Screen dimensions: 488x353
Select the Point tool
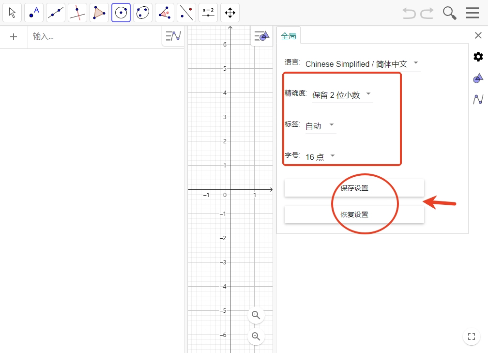pyautogui.click(x=34, y=13)
